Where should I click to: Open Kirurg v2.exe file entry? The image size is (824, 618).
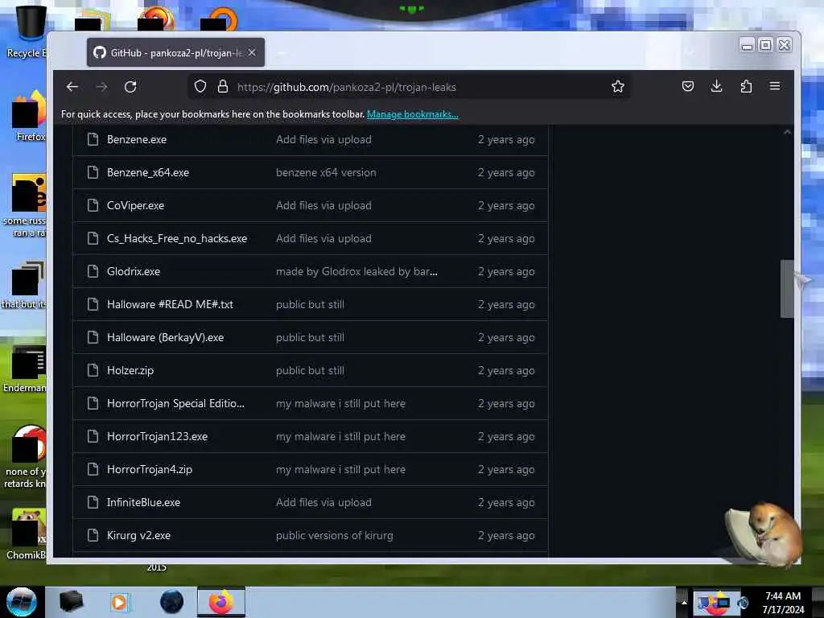pyautogui.click(x=138, y=535)
